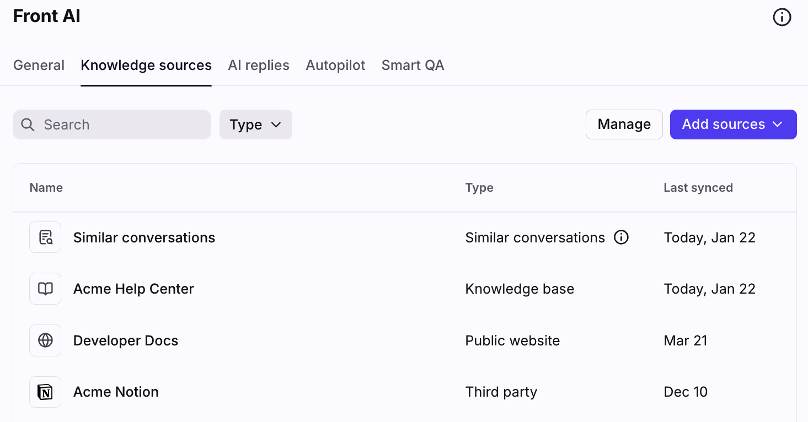Open the Acme Help Center row

[x=133, y=289]
